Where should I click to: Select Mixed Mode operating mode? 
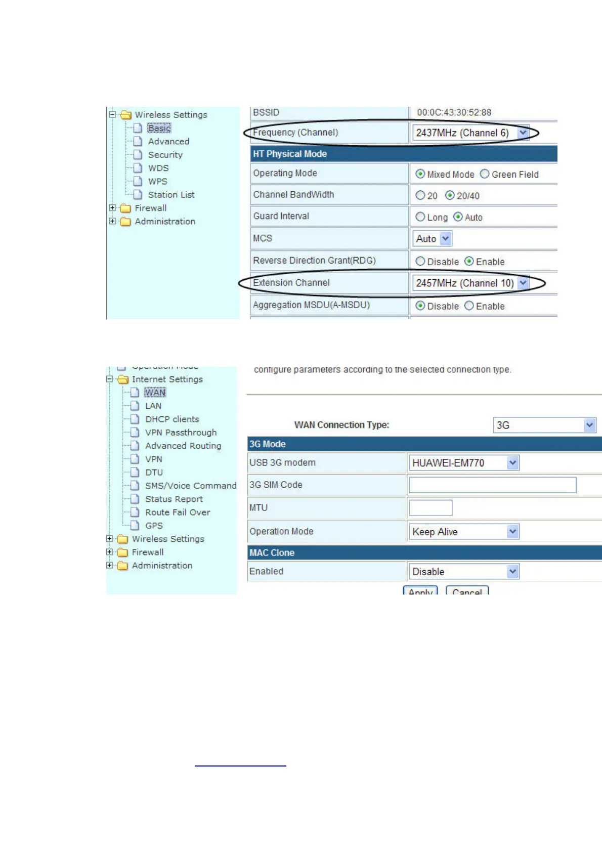click(x=420, y=174)
